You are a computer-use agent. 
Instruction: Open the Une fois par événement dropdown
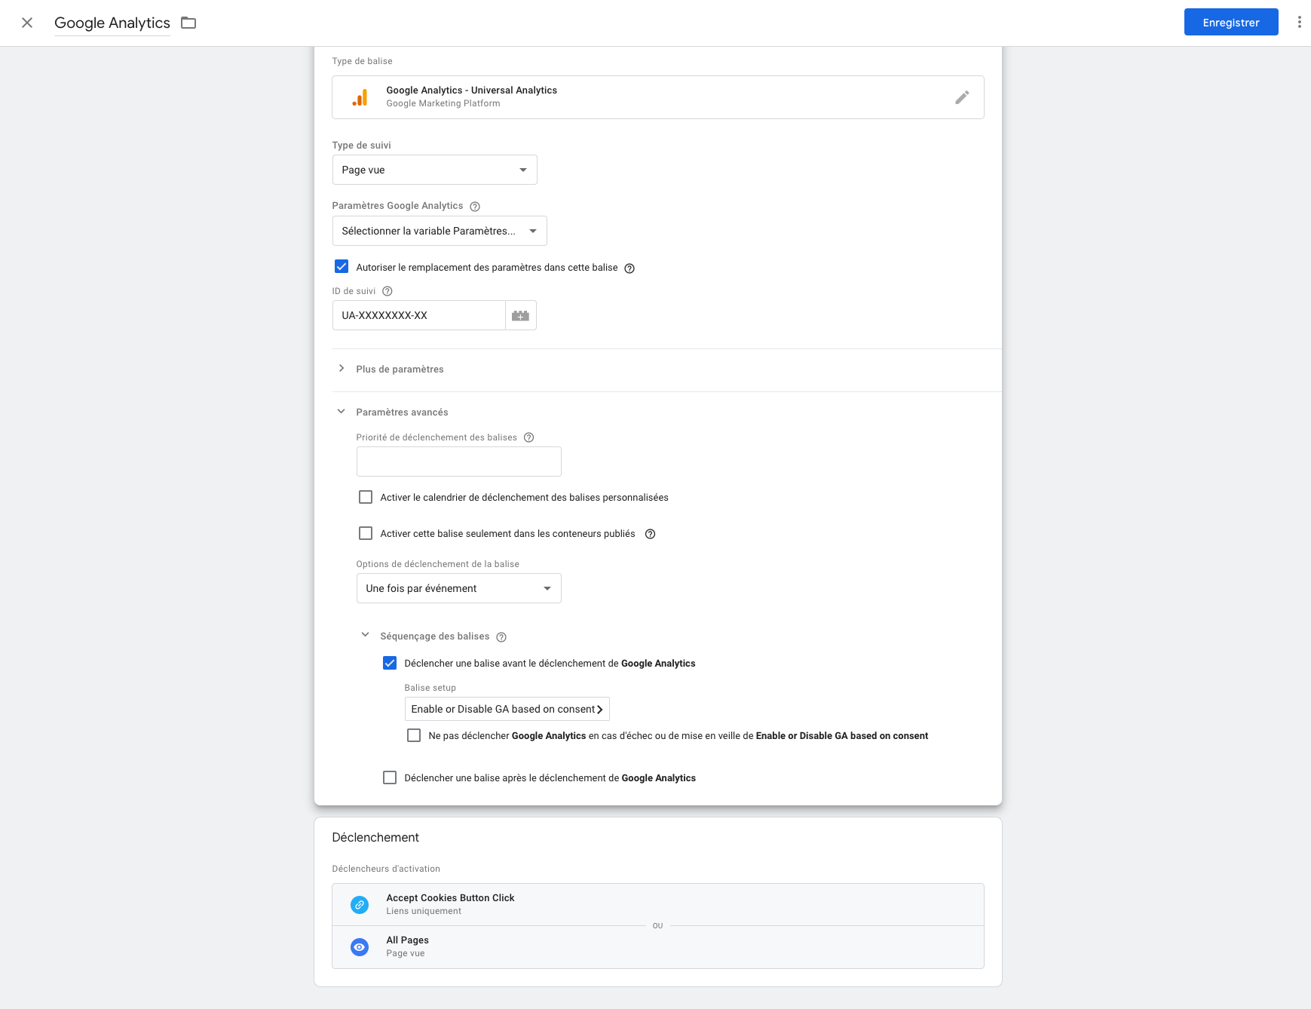point(459,588)
